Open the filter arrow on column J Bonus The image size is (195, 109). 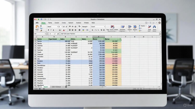(x=120, y=39)
